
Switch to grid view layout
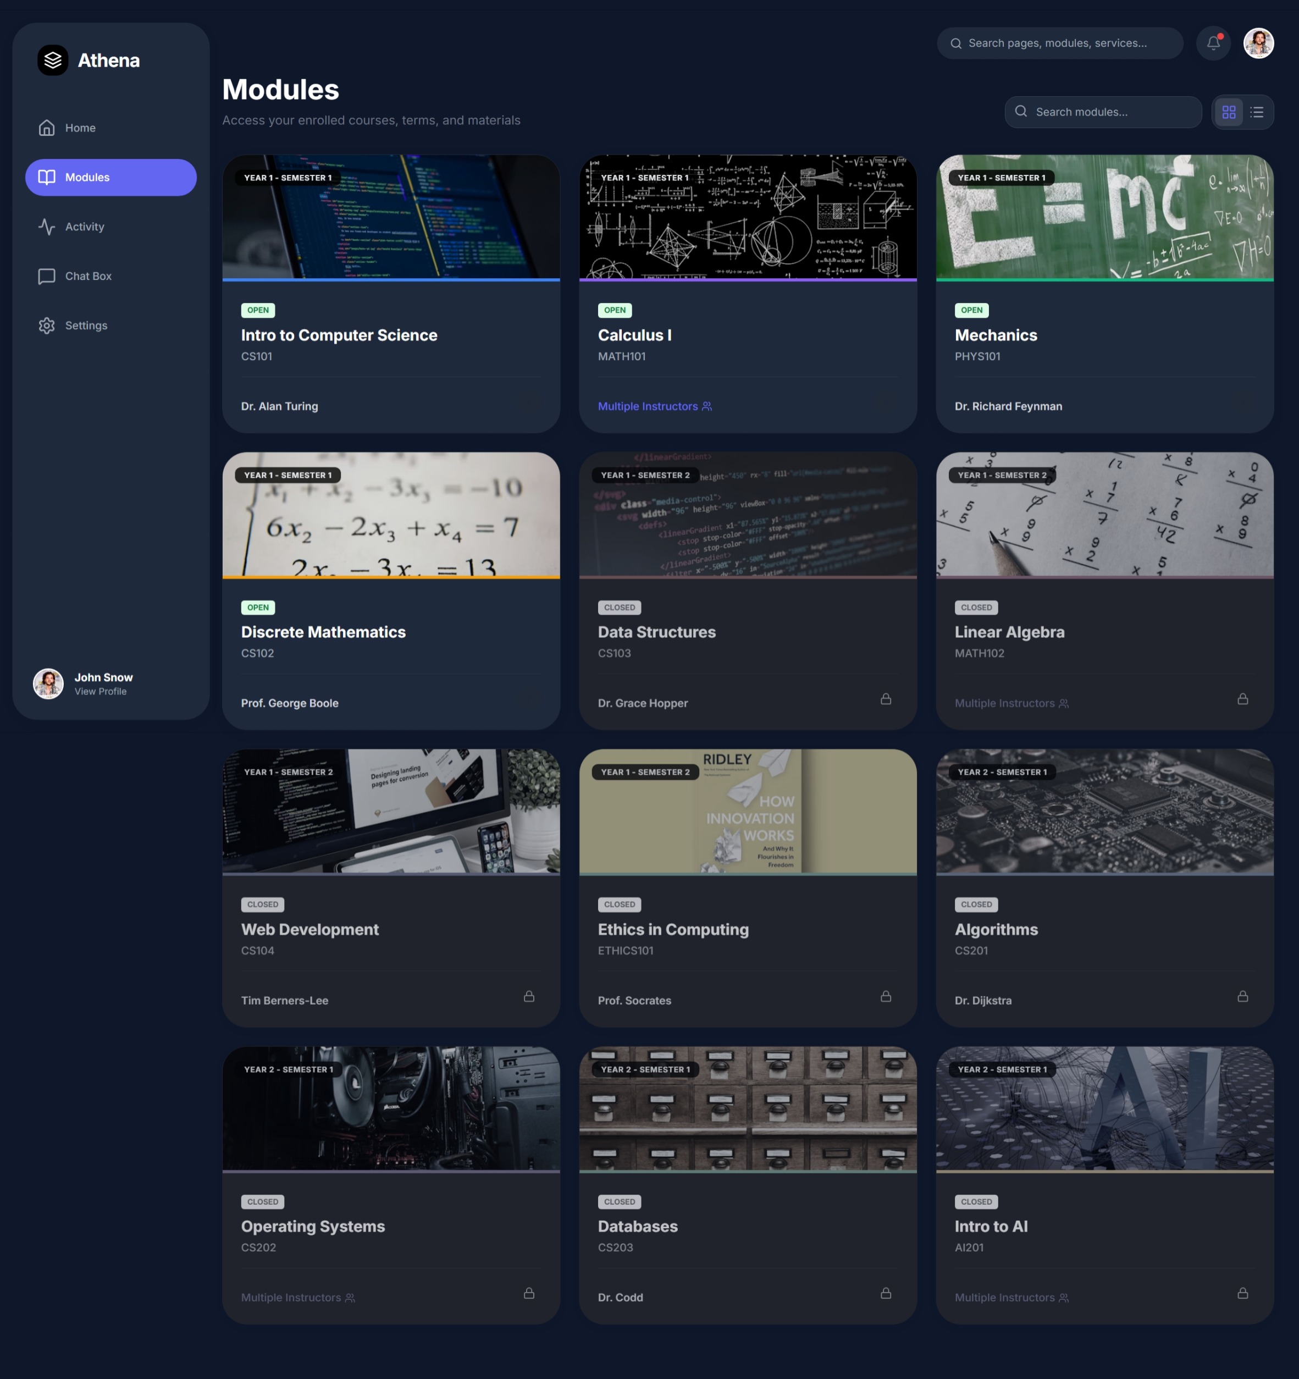coord(1228,112)
